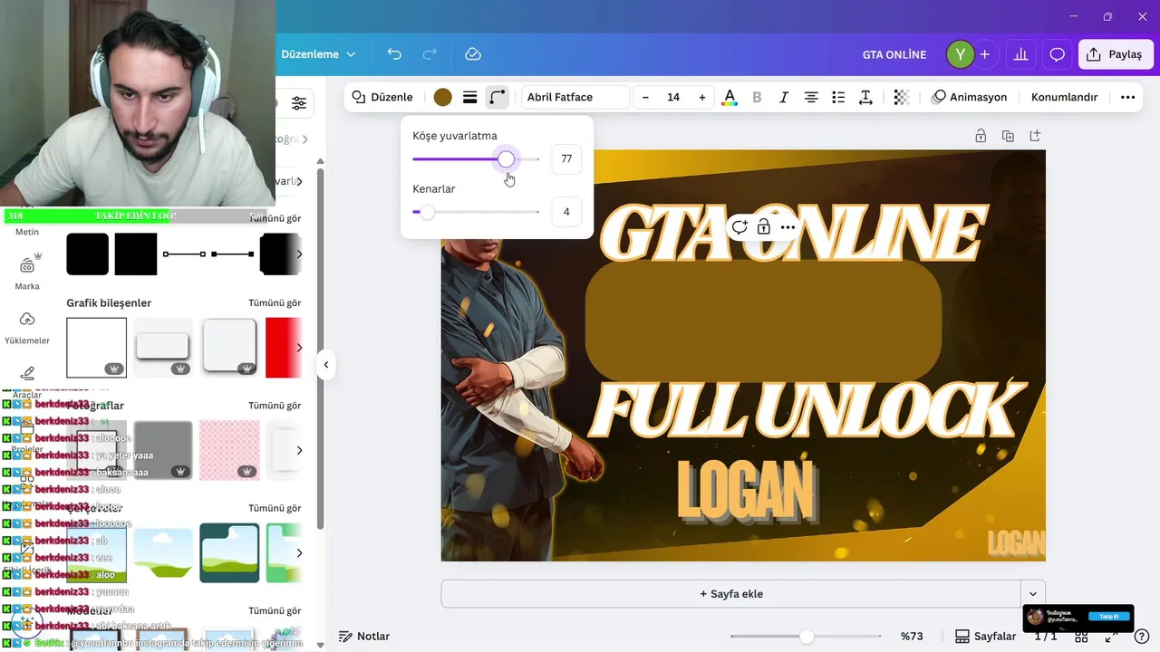Image resolution: width=1160 pixels, height=652 pixels.
Task: Select the red graphic element thumbnail
Action: (x=284, y=348)
